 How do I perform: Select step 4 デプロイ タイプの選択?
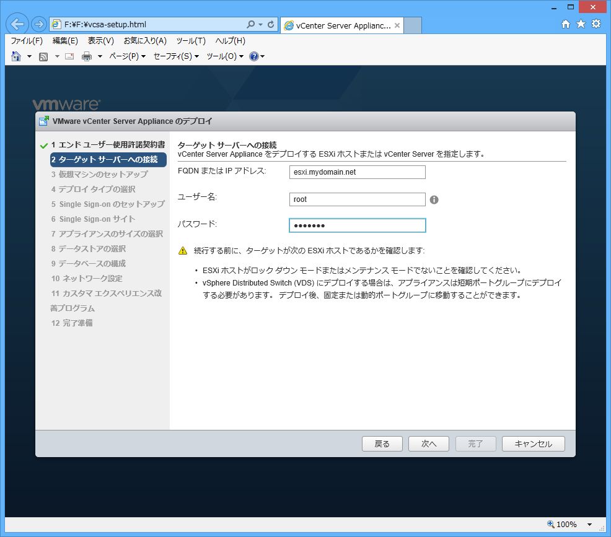(x=93, y=190)
